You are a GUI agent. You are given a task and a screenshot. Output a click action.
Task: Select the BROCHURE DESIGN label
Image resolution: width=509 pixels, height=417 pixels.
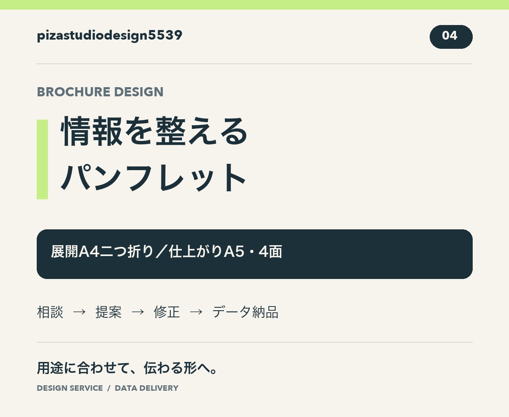[100, 92]
